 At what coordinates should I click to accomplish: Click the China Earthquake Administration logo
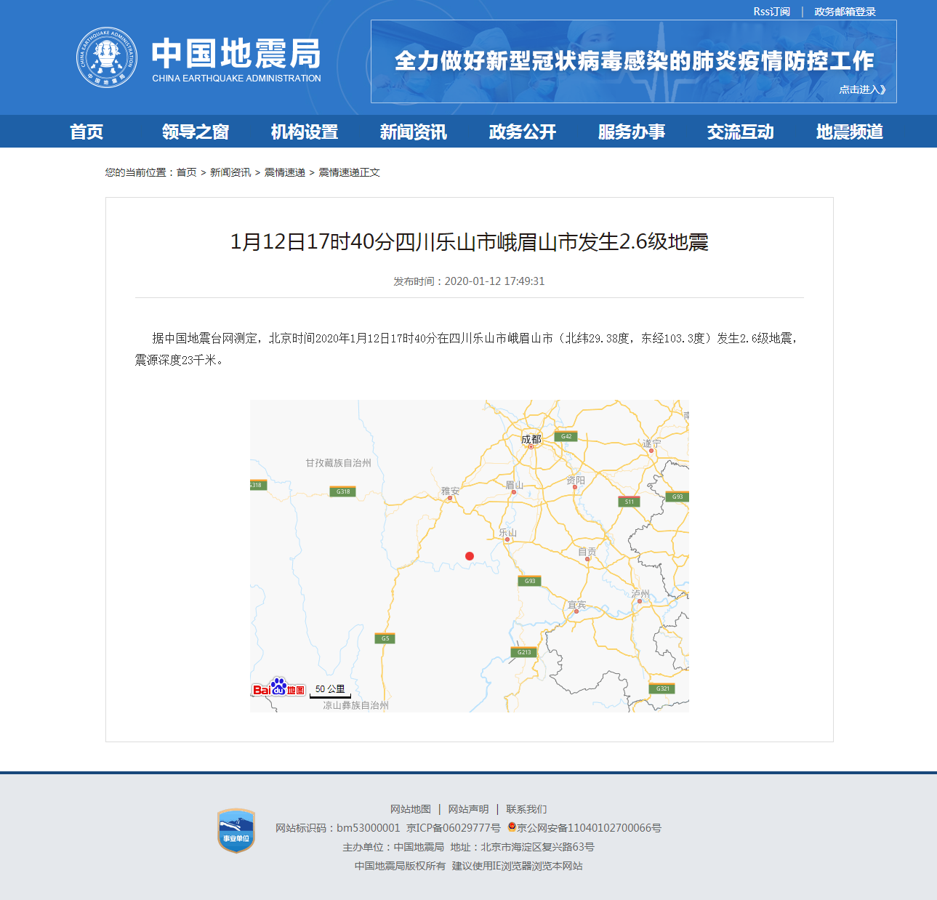pyautogui.click(x=108, y=56)
